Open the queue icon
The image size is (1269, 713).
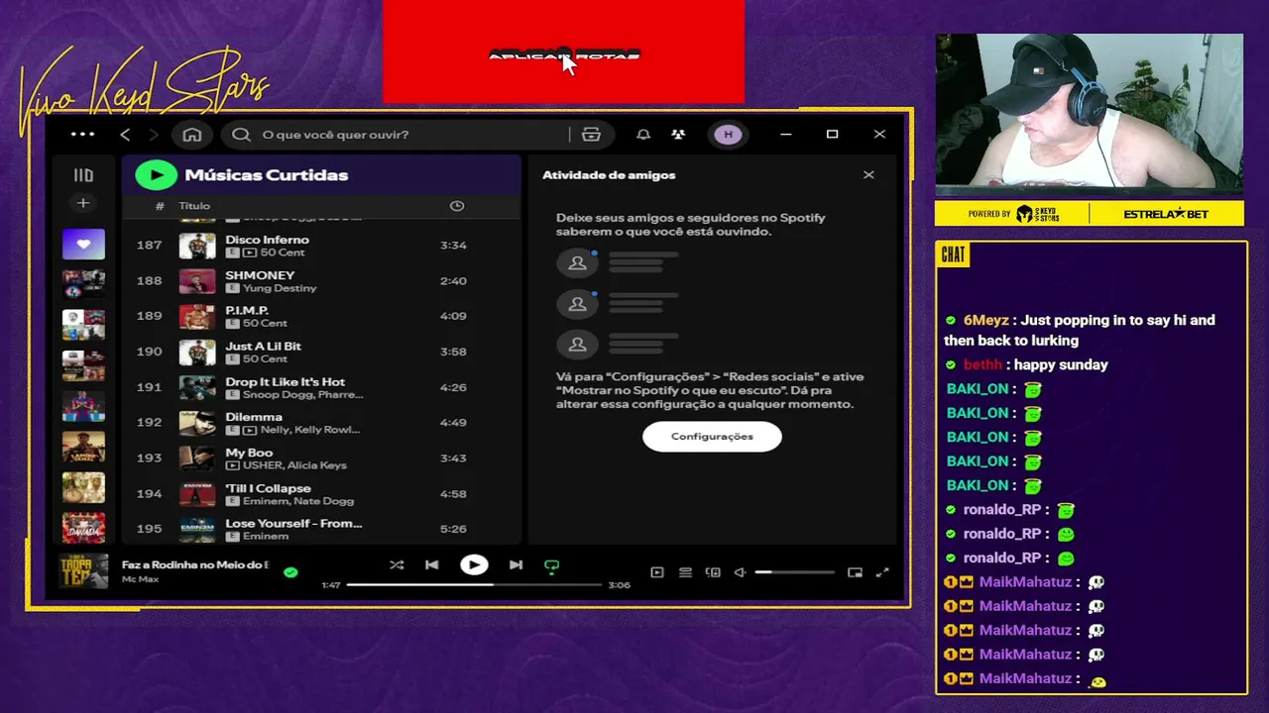coord(685,572)
